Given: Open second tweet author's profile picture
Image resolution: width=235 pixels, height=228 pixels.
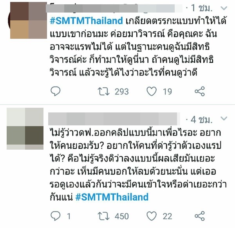Looking at the screenshot, I should pyautogui.click(x=25, y=128).
